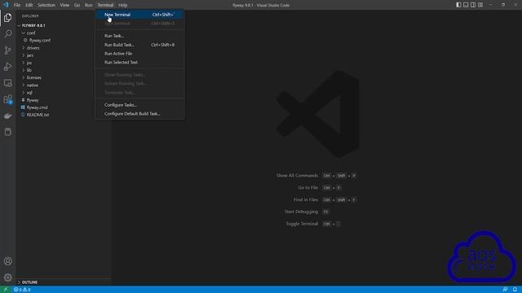This screenshot has height=293, width=522.
Task: Show errors and warnings from status bar
Action: 22,290
